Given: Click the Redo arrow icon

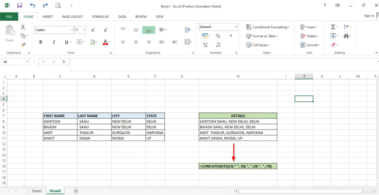Looking at the screenshot, I should pyautogui.click(x=45, y=5).
